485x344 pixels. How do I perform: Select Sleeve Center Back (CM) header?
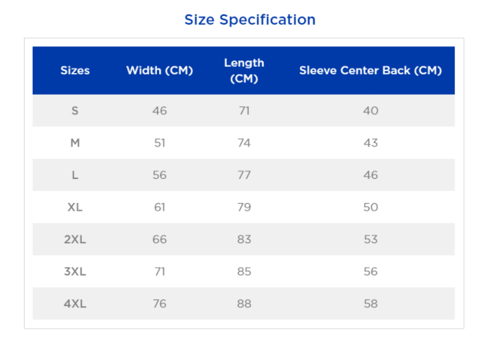click(x=371, y=71)
